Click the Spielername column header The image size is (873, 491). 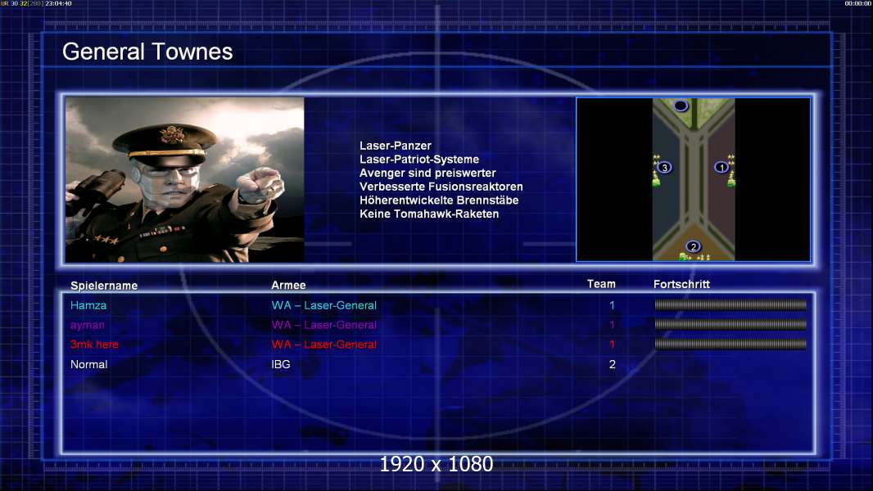(x=103, y=286)
